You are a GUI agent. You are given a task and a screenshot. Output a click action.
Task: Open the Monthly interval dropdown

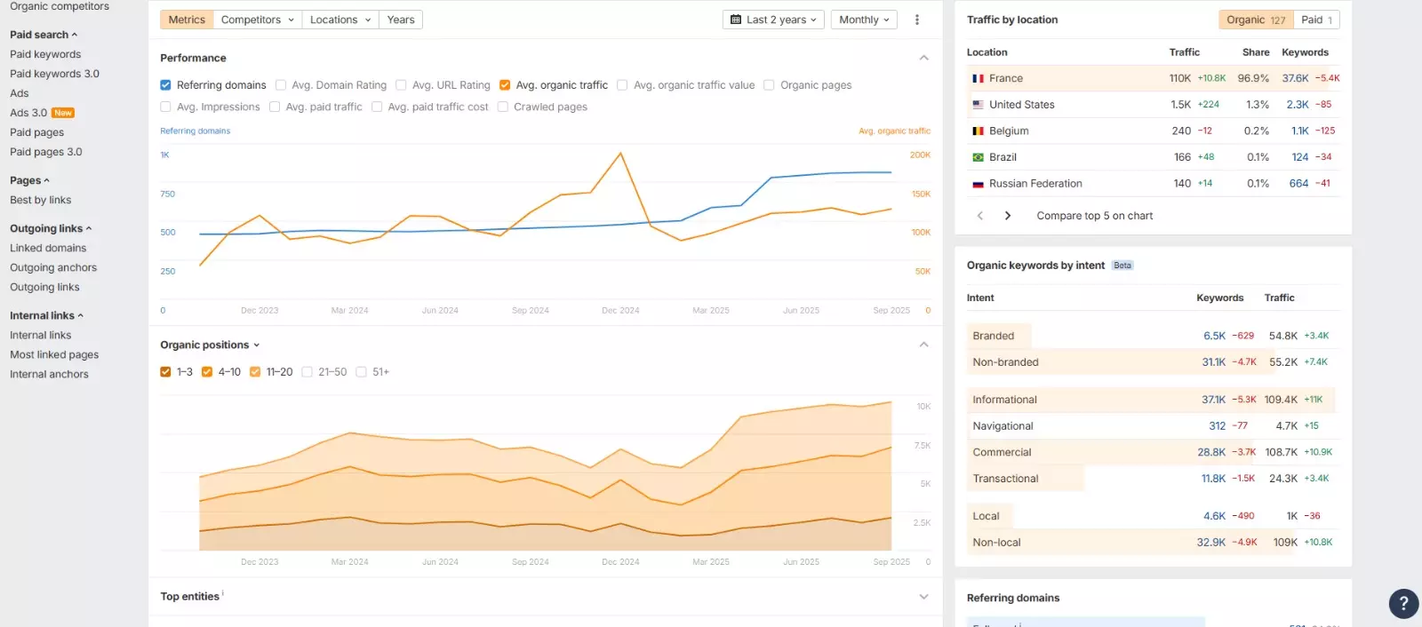click(x=864, y=20)
